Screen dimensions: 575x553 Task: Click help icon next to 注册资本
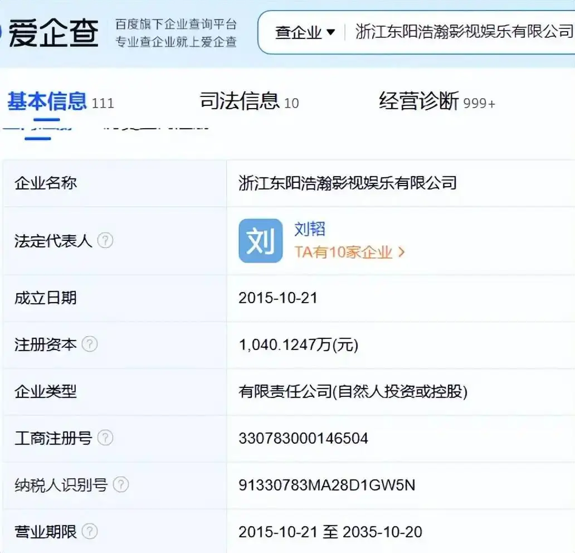click(x=90, y=345)
